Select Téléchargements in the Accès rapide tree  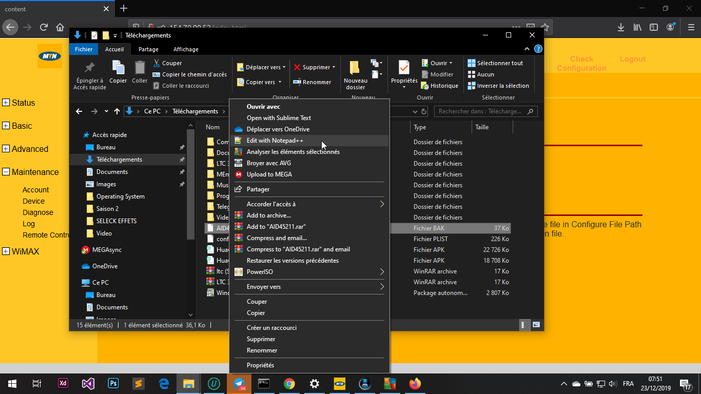[119, 160]
